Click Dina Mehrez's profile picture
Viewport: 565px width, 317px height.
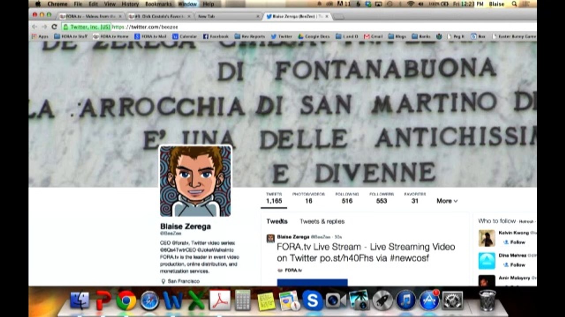(x=487, y=261)
